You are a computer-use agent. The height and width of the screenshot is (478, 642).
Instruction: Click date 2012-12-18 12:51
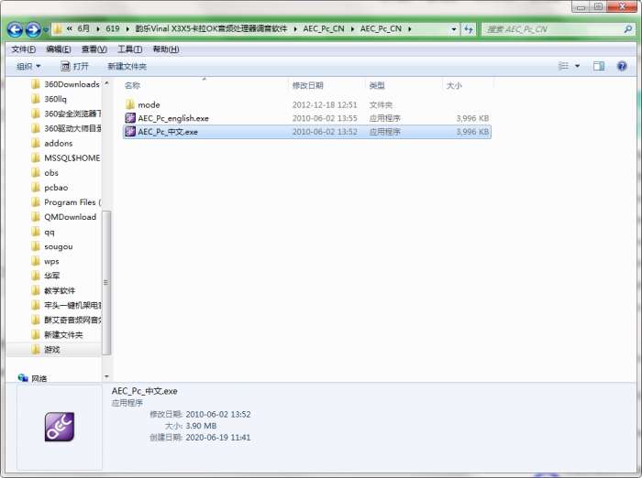325,104
